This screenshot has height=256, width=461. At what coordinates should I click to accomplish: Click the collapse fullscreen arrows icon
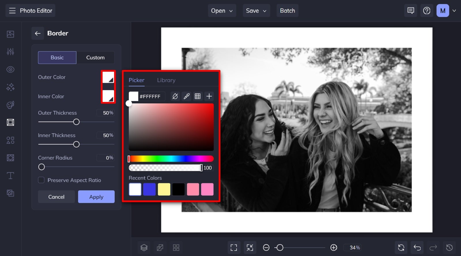coord(250,248)
